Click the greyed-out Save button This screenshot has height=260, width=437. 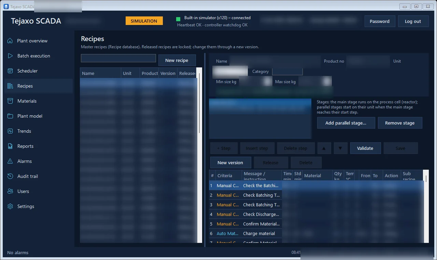click(400, 148)
